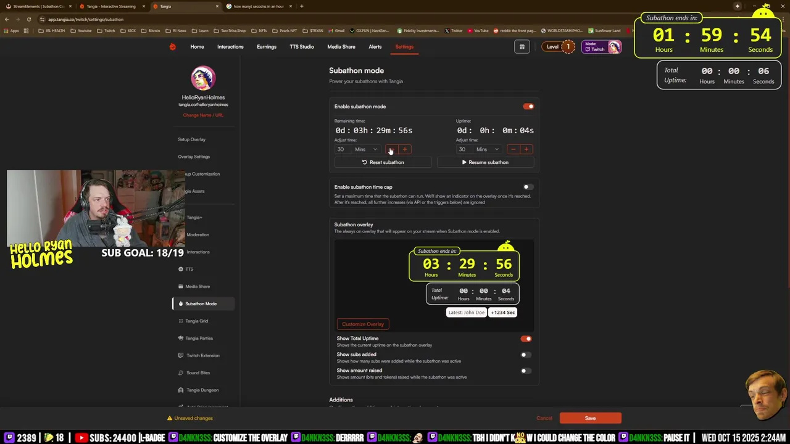Click Resume subathon button
The width and height of the screenshot is (790, 444).
[485, 162]
